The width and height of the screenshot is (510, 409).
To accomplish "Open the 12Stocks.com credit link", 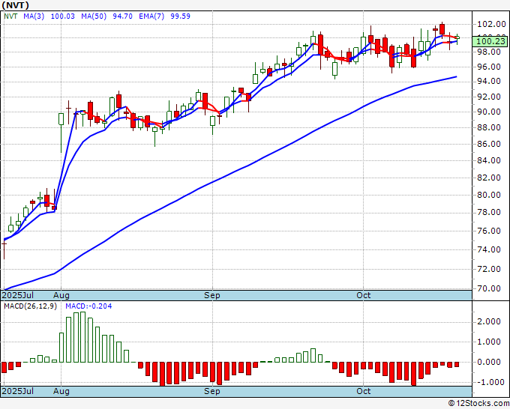I will click(478, 404).
